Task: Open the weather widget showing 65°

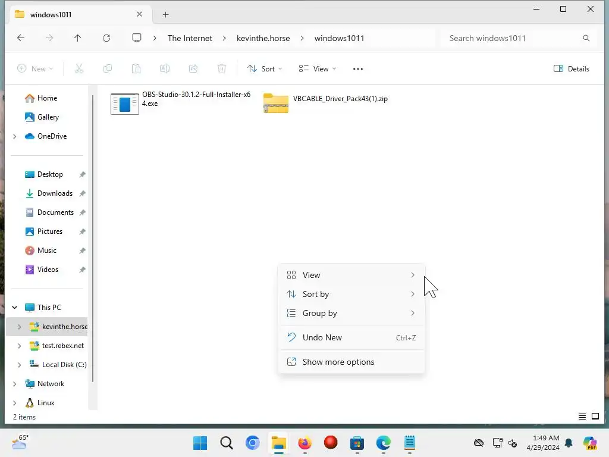Action: click(x=20, y=442)
